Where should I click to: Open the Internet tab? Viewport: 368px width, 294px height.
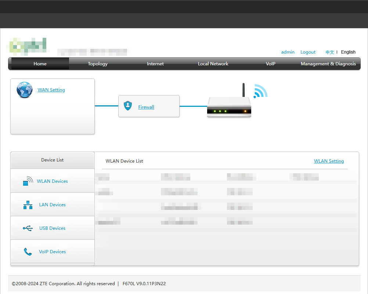(155, 63)
